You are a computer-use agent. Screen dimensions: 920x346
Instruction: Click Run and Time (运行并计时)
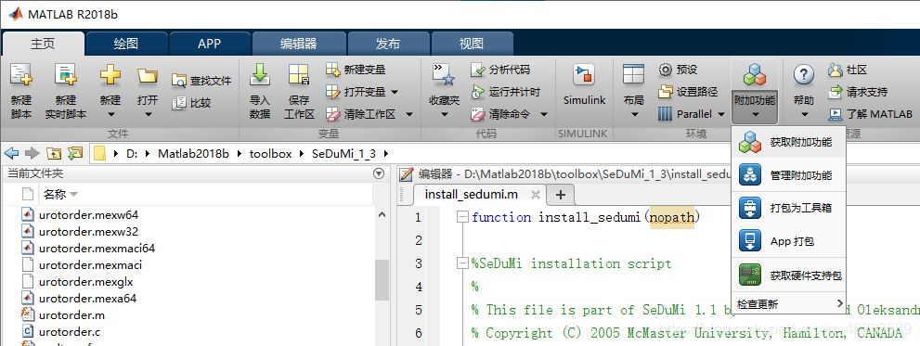point(505,92)
